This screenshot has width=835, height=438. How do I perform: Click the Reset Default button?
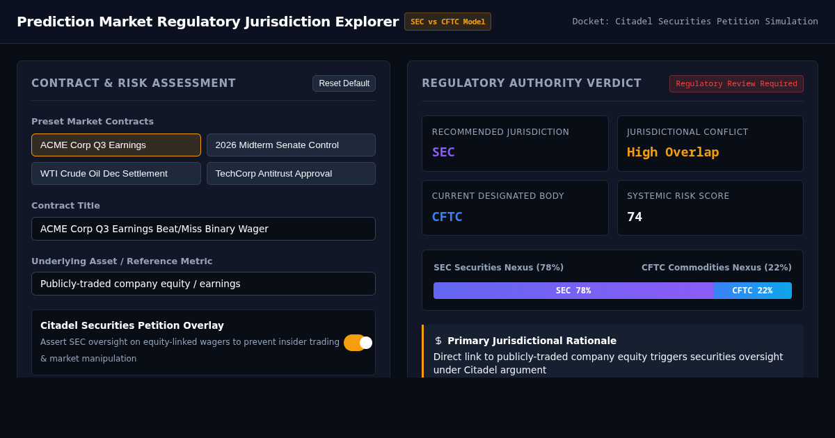pyautogui.click(x=344, y=83)
